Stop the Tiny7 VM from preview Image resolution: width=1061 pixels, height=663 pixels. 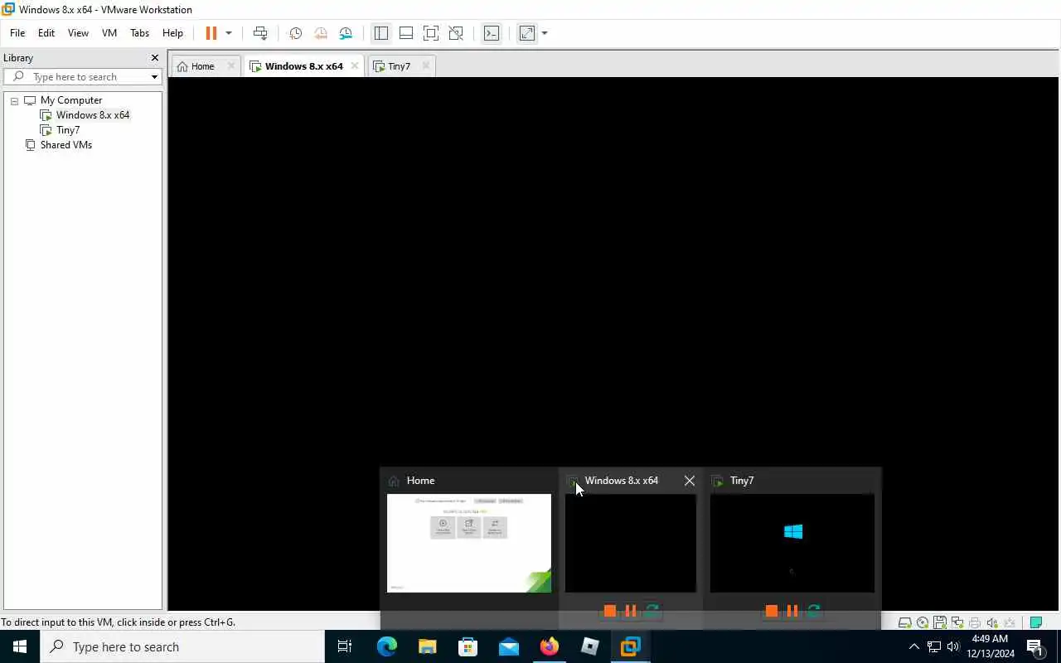[771, 611]
